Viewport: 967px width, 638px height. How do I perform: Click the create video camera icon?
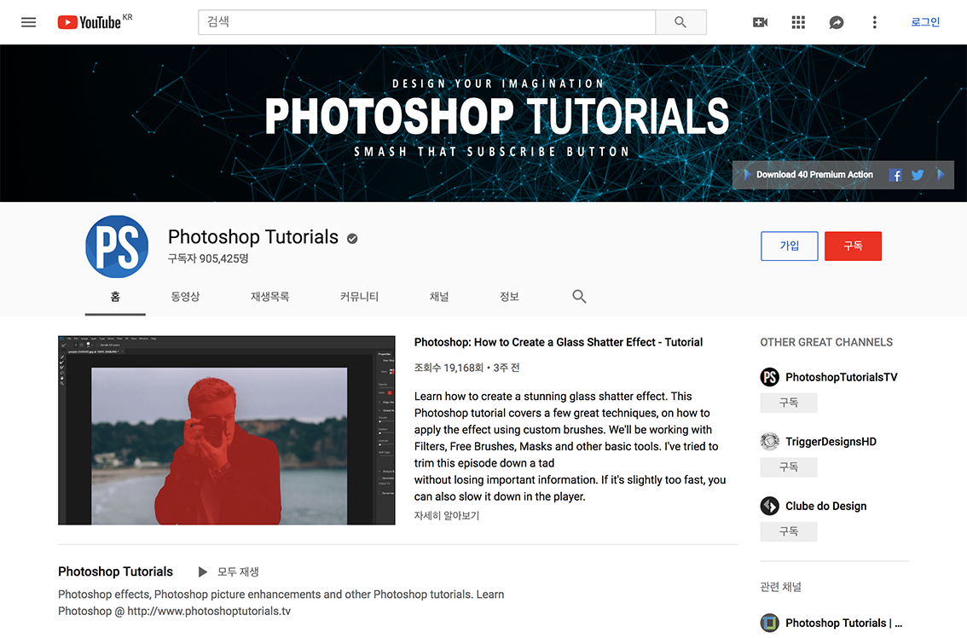pyautogui.click(x=760, y=22)
